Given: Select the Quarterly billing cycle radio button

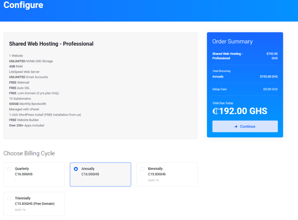Looking at the screenshot, I should [x=9, y=169].
